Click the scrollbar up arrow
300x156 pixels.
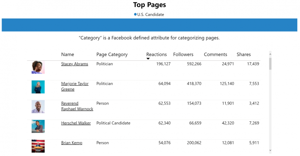click(270, 54)
